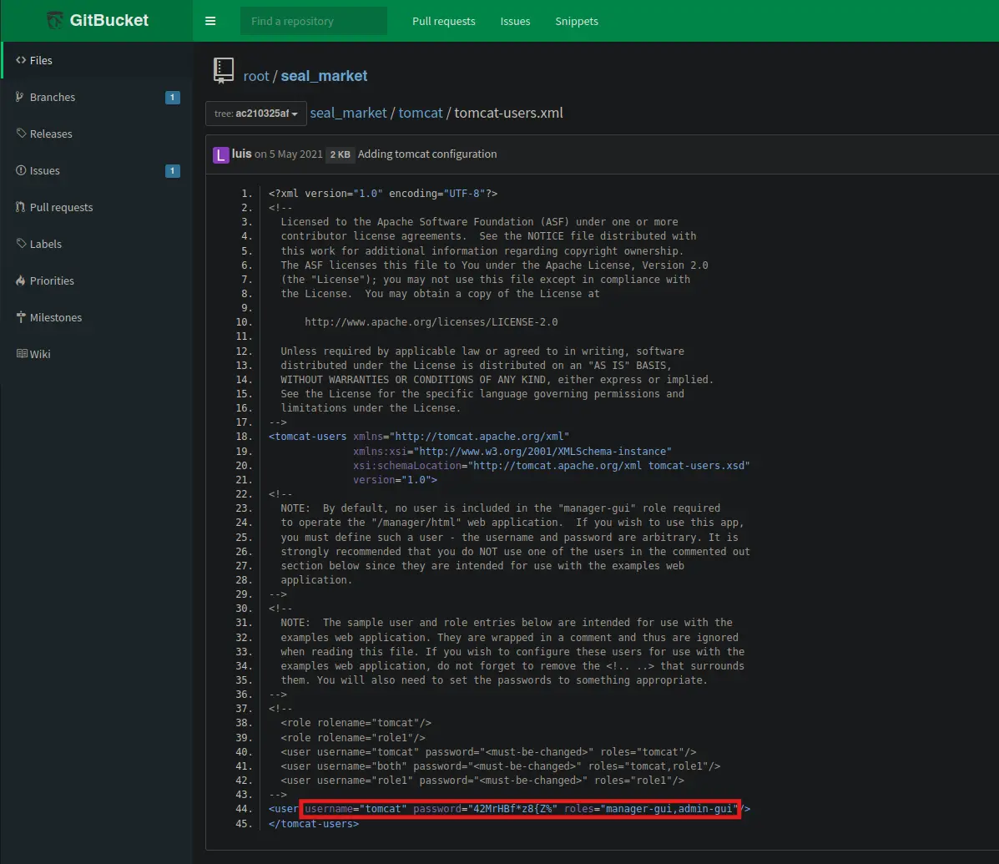Screen dimensions: 999x864
Task: Click the sidebar Issues count badge
Action: [172, 171]
